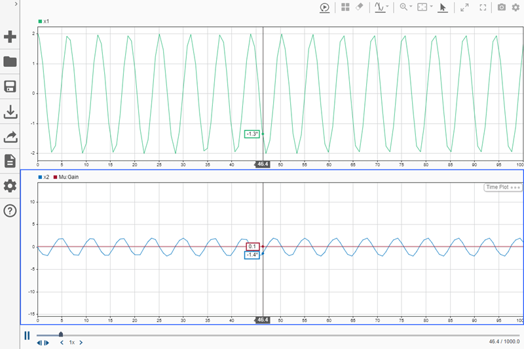Click the replay progress slider handle
Screen dimensions: 524x349
click(x=61, y=334)
